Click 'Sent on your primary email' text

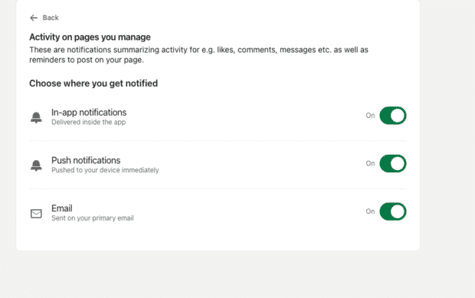[x=93, y=218]
